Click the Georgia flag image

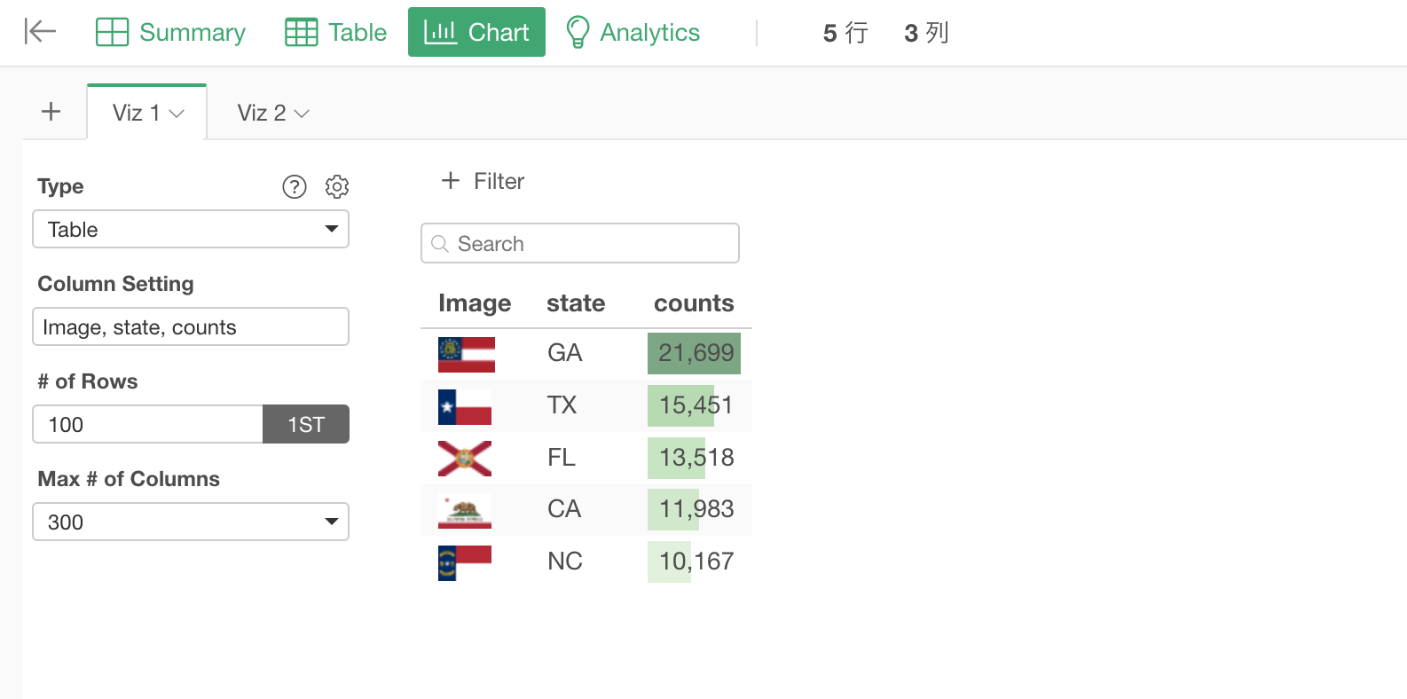click(x=467, y=354)
